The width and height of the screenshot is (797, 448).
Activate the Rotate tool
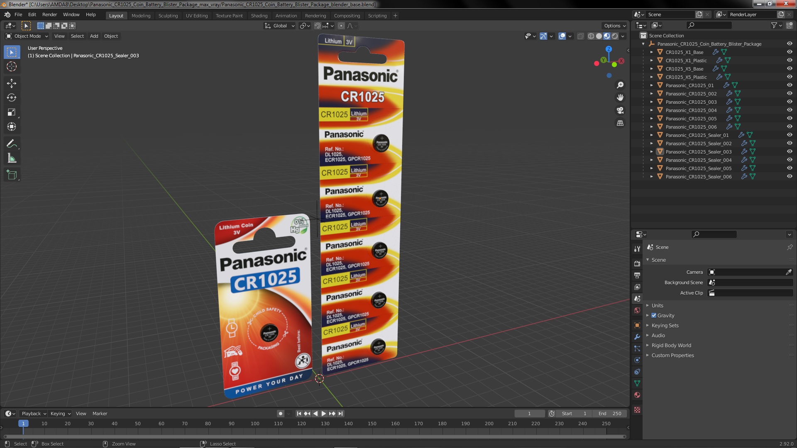point(12,98)
